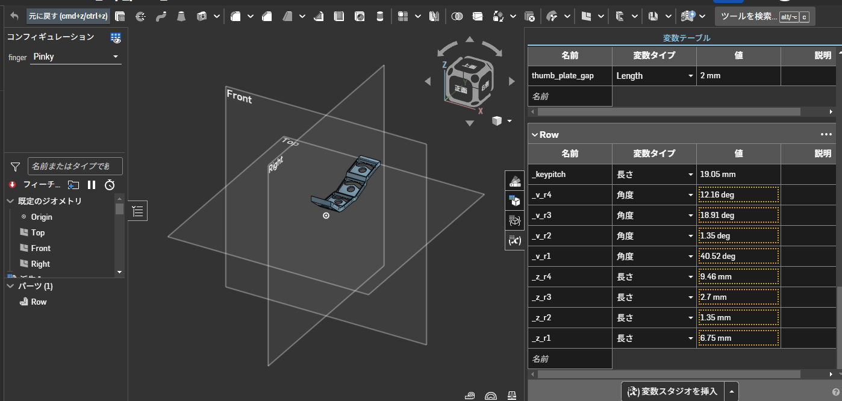Select the Fillet tool
The image size is (842, 401).
(x=235, y=16)
